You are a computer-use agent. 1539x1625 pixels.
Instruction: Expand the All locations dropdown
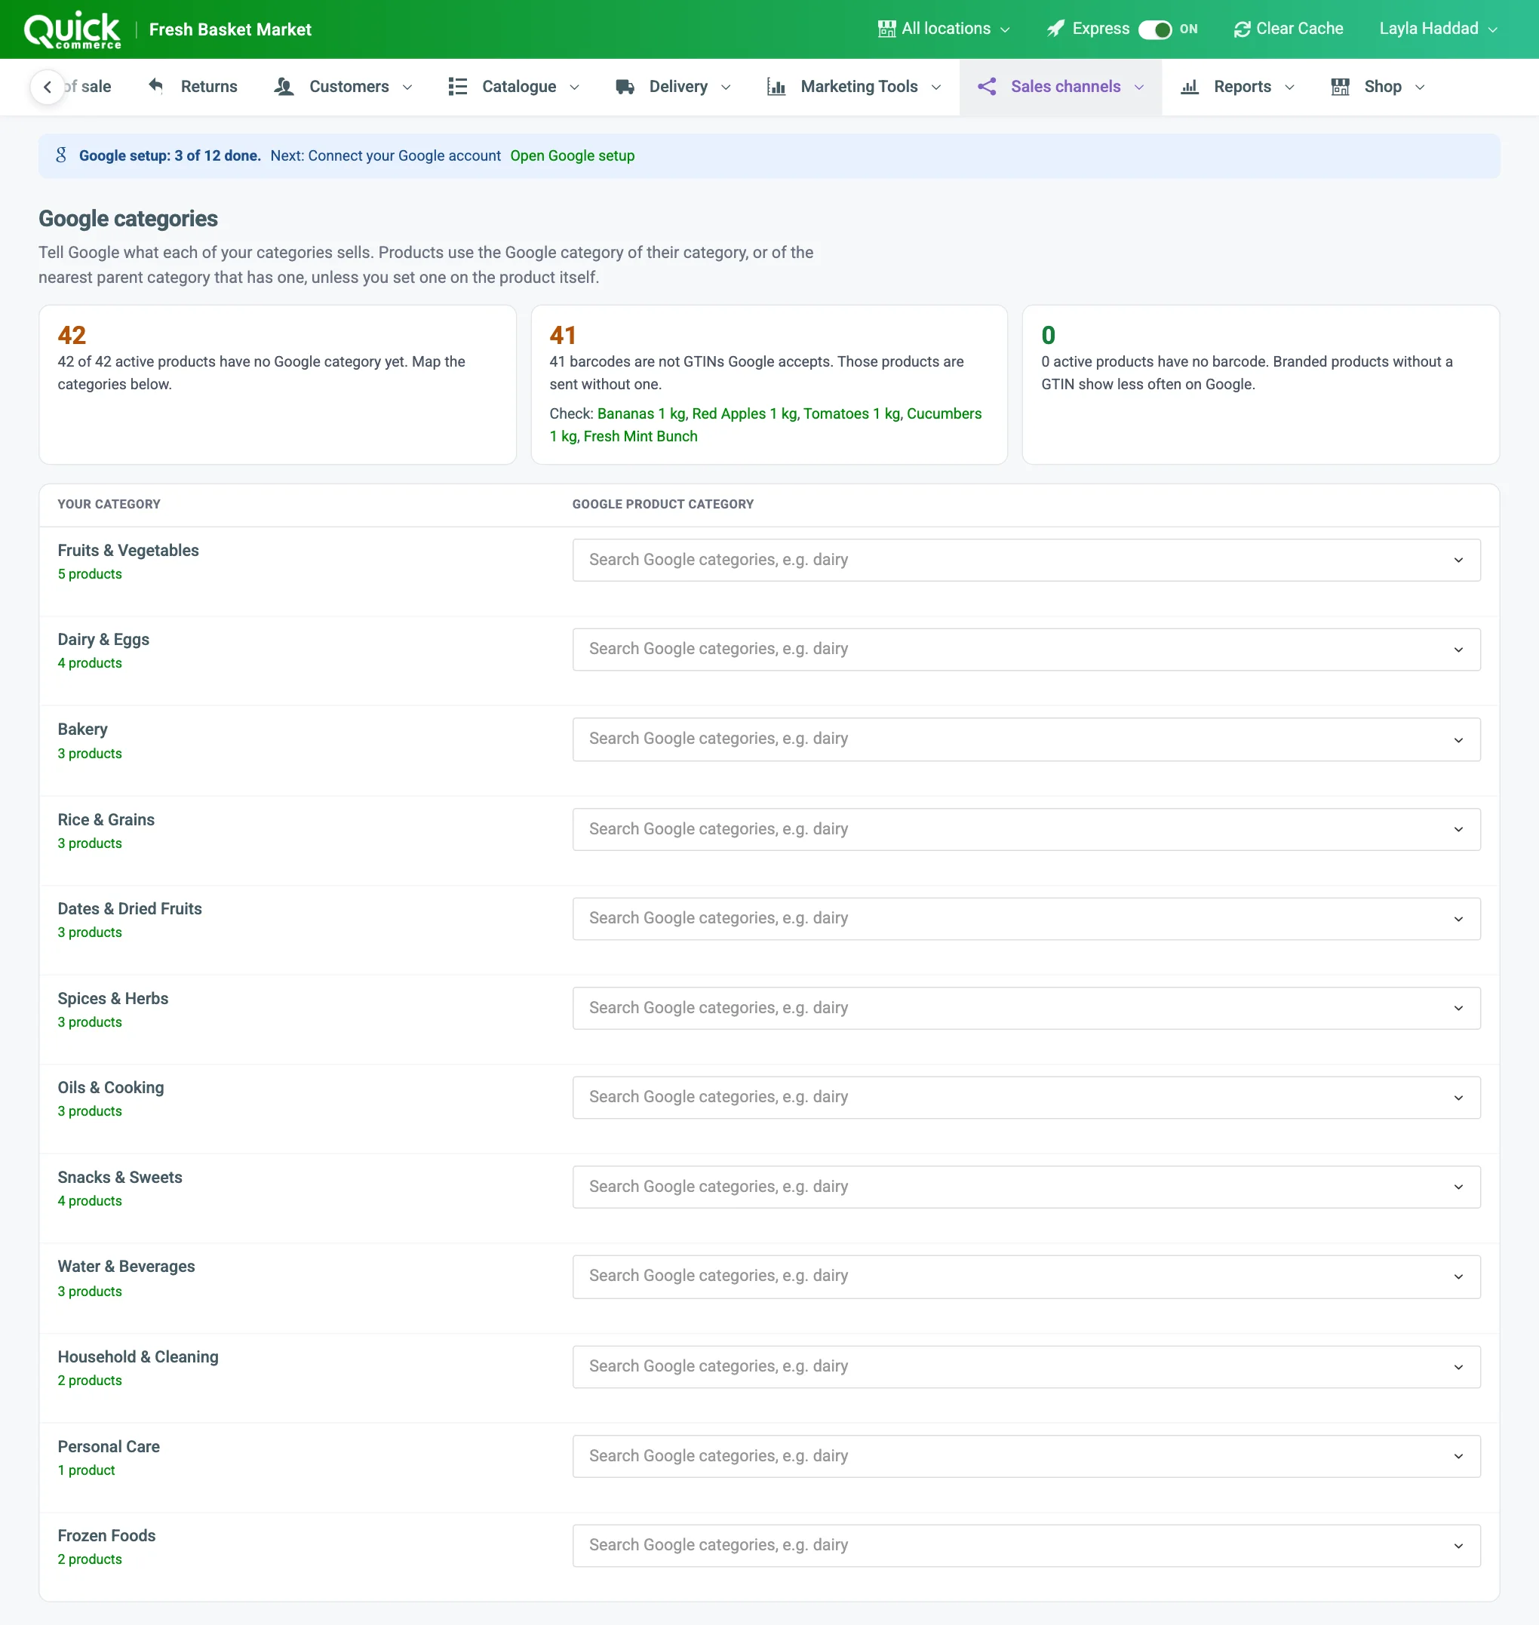click(x=945, y=29)
